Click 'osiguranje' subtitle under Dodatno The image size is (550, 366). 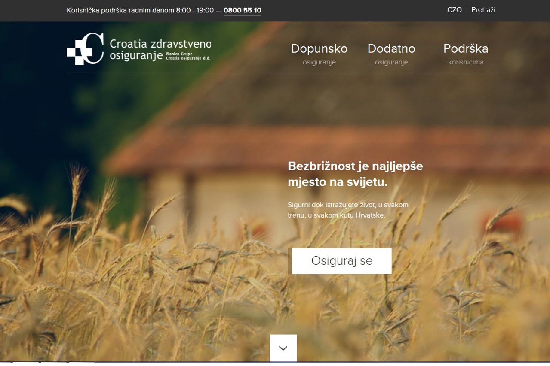click(391, 62)
